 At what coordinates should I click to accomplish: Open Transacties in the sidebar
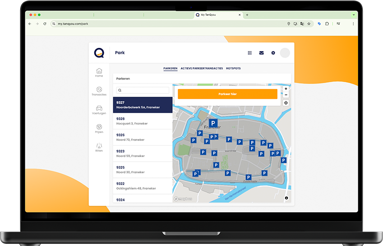tap(99, 91)
